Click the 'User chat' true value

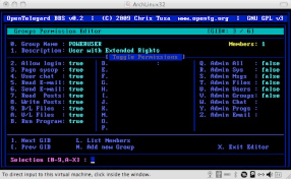click(76, 76)
